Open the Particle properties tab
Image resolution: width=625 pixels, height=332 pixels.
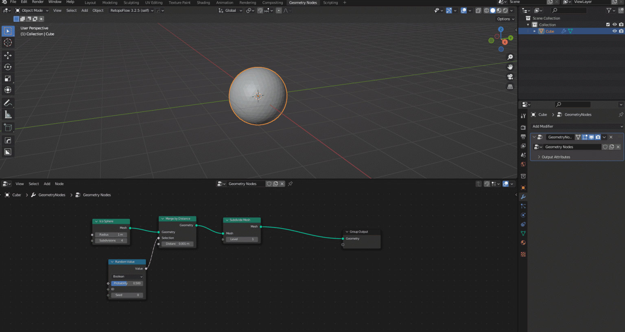(523, 206)
